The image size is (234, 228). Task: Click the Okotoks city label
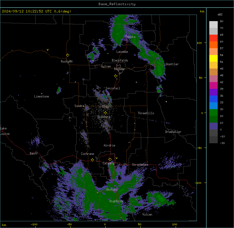[112, 190]
